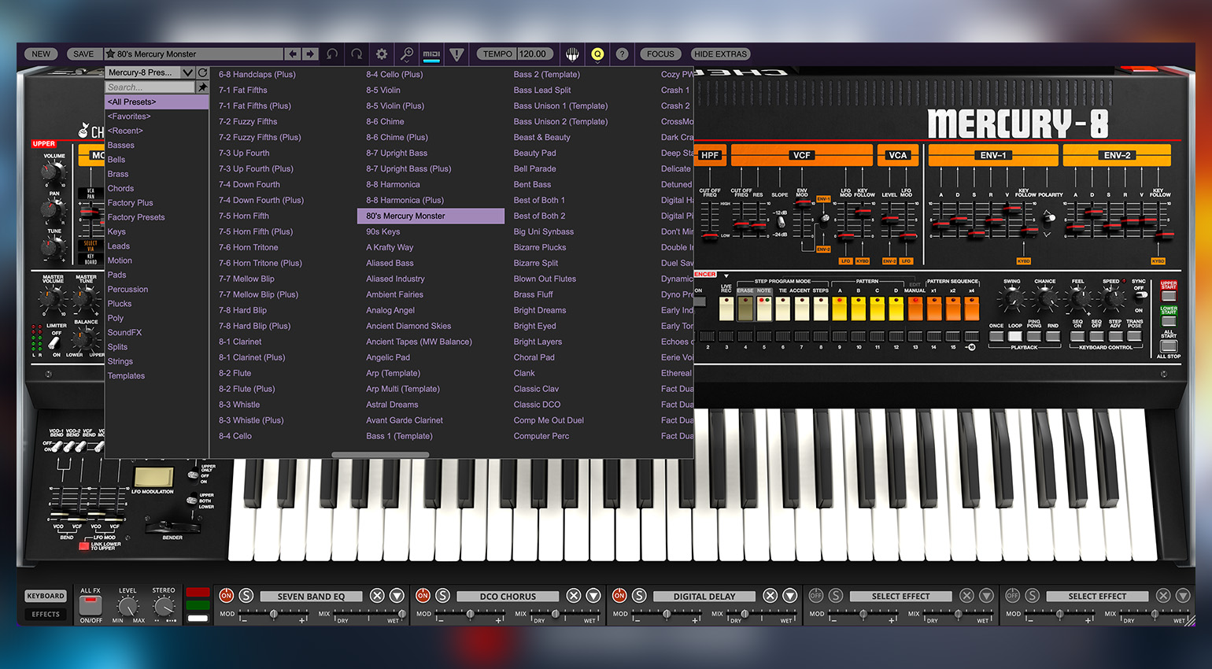Click the preset Search field
This screenshot has width=1212, height=669.
tap(150, 87)
